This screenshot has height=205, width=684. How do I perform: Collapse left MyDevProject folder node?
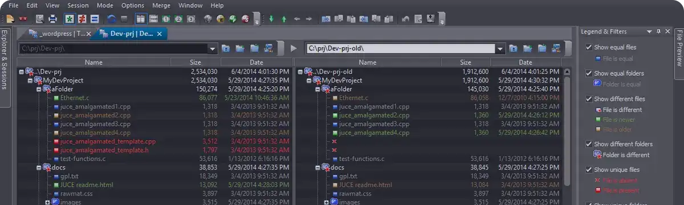point(30,81)
